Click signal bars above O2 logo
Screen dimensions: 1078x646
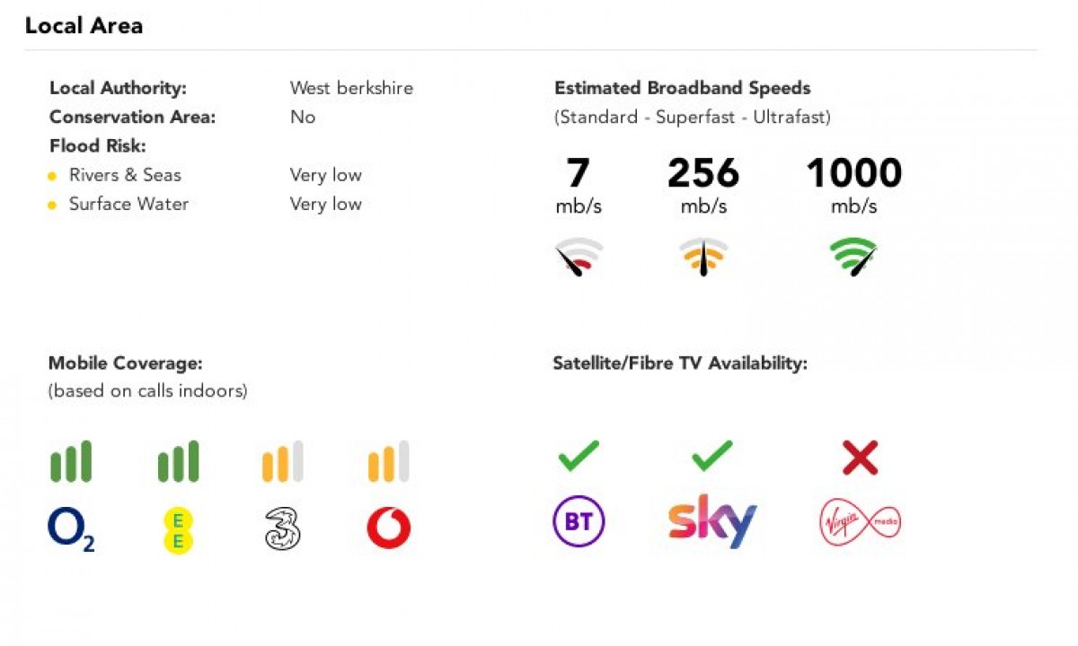[71, 461]
